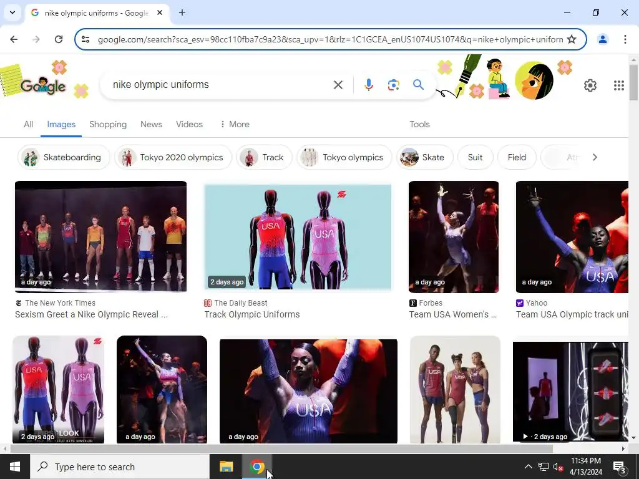Open Google apps grid
Image resolution: width=639 pixels, height=479 pixels.
618,85
